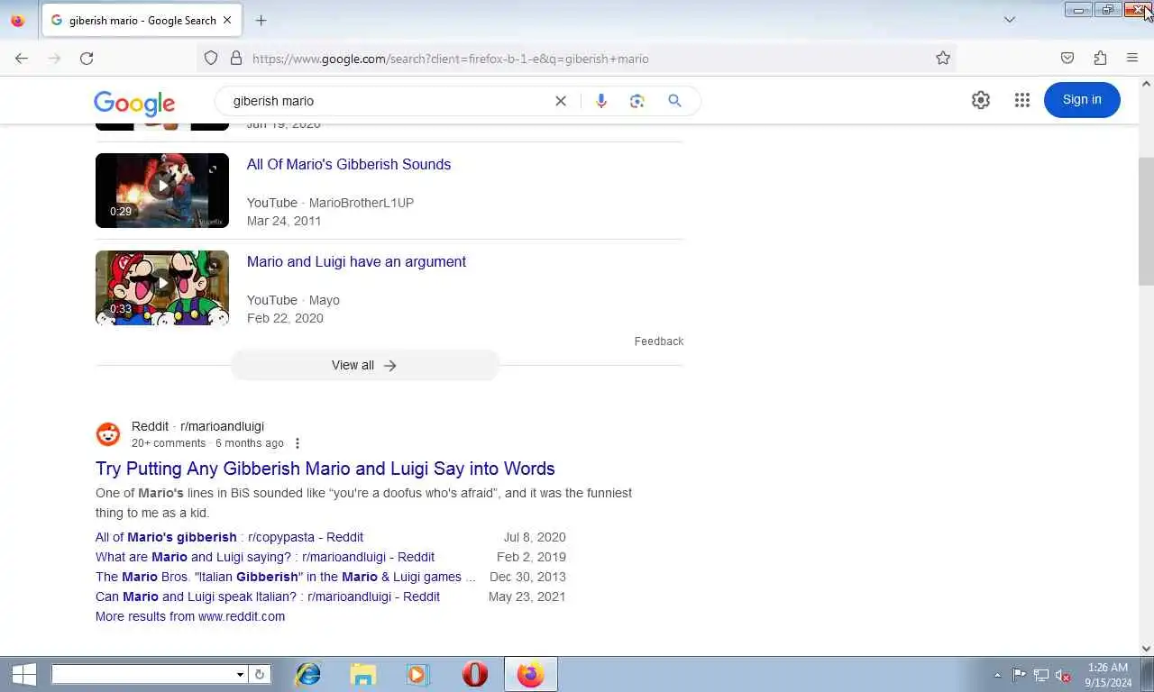Click the Feedback link under videos
The height and width of the screenshot is (692, 1154).
point(659,341)
